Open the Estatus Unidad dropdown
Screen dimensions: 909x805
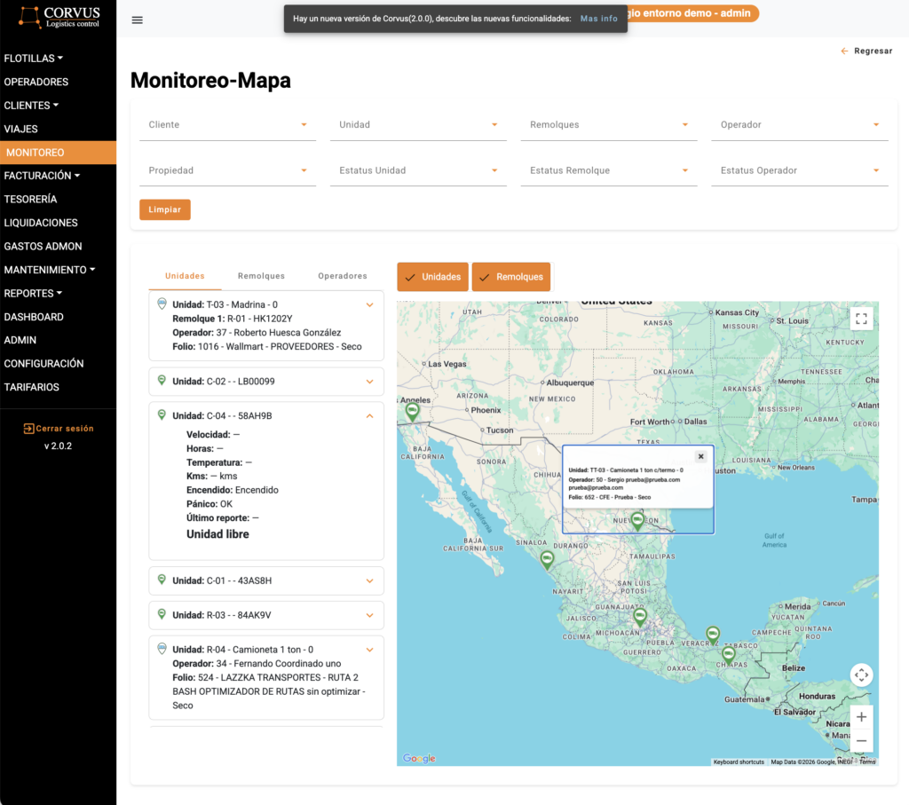click(418, 170)
